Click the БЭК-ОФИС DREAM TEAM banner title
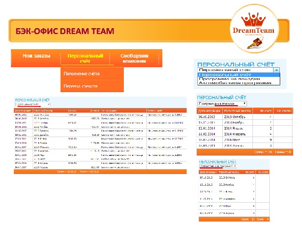The height and width of the screenshot is (227, 302). coord(65,31)
